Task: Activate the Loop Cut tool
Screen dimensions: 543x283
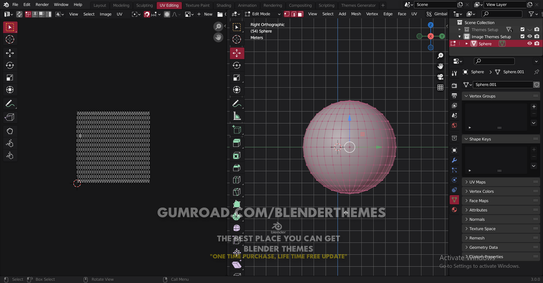Action: point(237,180)
